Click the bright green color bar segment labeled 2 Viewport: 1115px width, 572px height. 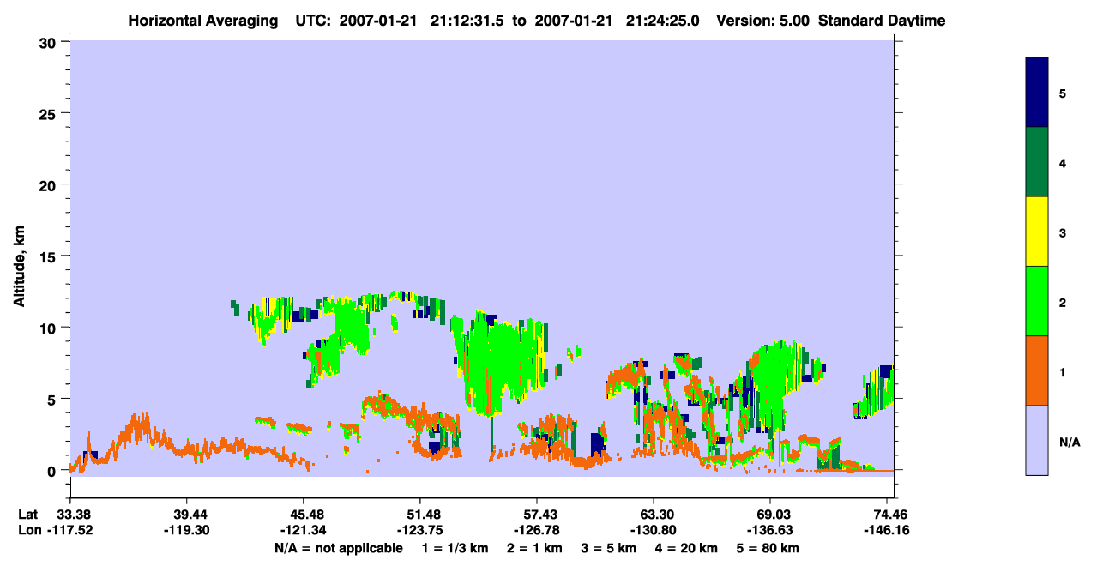tap(1037, 301)
